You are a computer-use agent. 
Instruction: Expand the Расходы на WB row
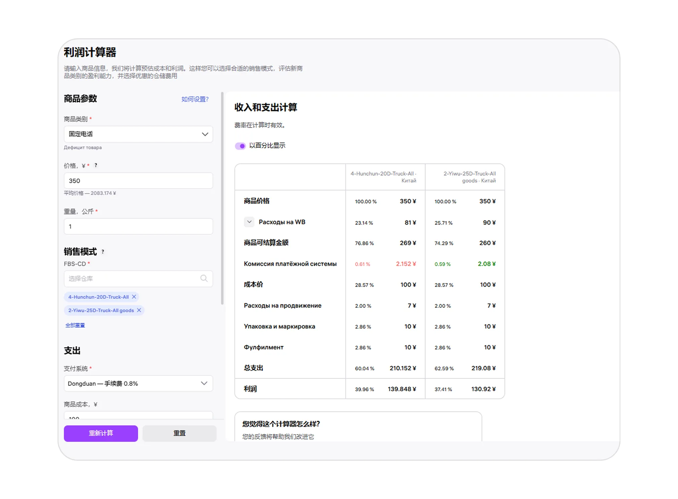point(249,222)
